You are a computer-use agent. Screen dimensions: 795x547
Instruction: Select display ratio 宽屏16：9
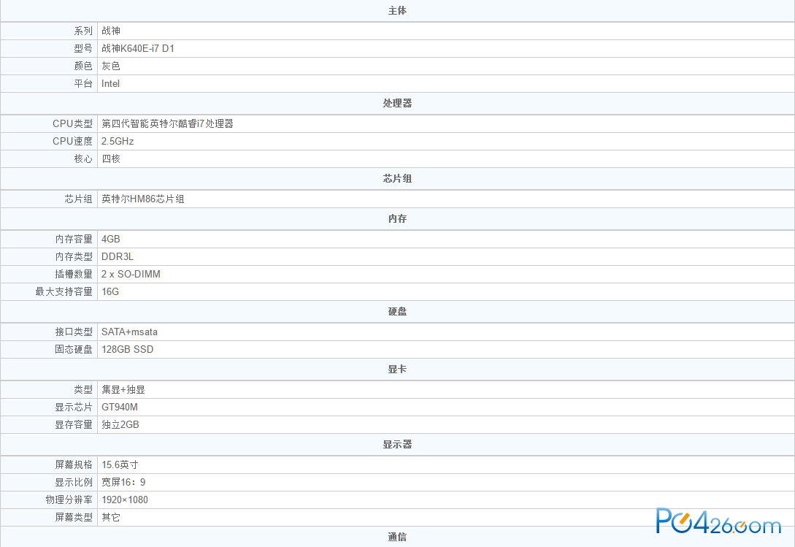123,482
